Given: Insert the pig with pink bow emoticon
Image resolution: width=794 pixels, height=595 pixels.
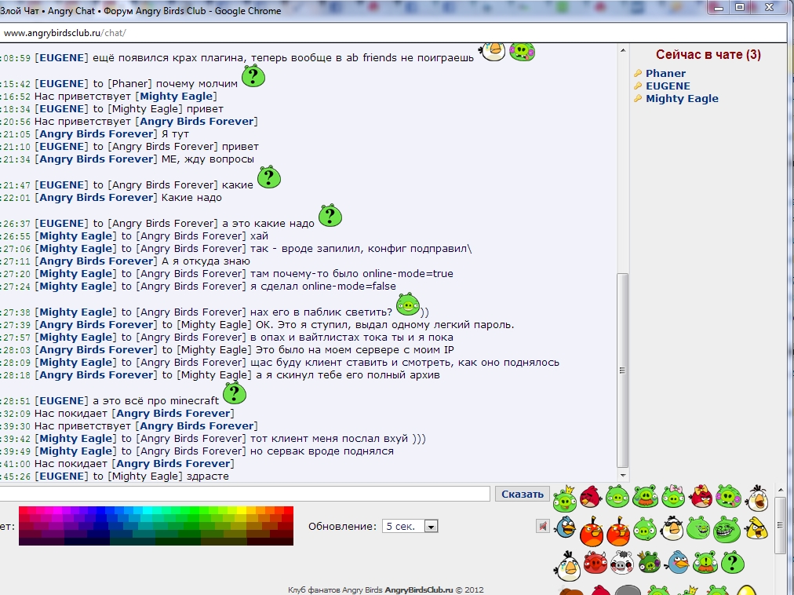Looking at the screenshot, I should click(x=673, y=497).
